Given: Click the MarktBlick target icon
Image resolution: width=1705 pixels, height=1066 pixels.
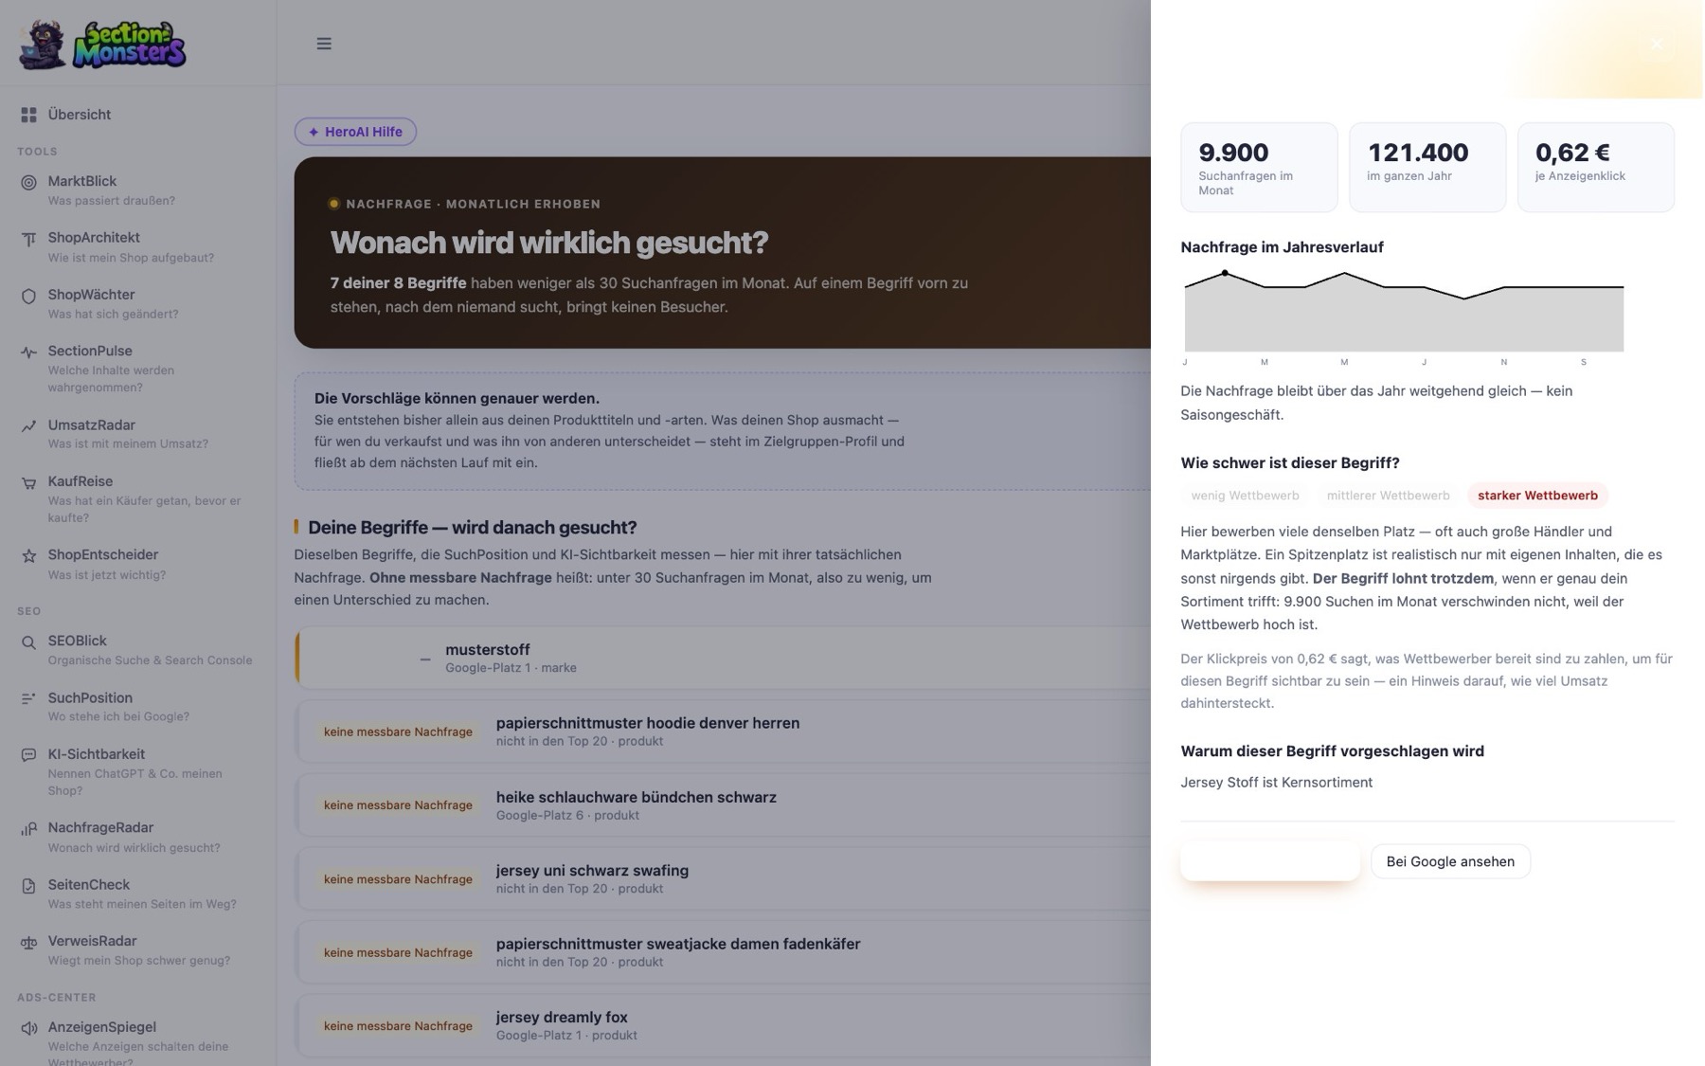Looking at the screenshot, I should point(28,182).
